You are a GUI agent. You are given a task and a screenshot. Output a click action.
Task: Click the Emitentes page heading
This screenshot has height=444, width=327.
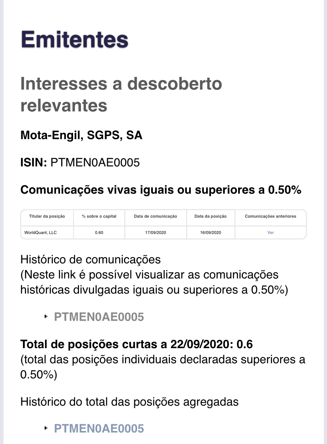[75, 40]
